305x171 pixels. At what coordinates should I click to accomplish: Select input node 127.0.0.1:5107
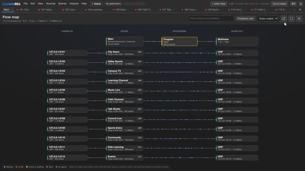(67, 110)
